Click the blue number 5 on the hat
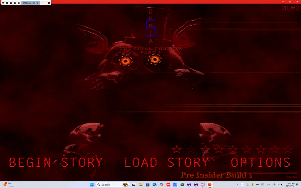Screen dimensions: 301x188 pyautogui.click(x=151, y=28)
